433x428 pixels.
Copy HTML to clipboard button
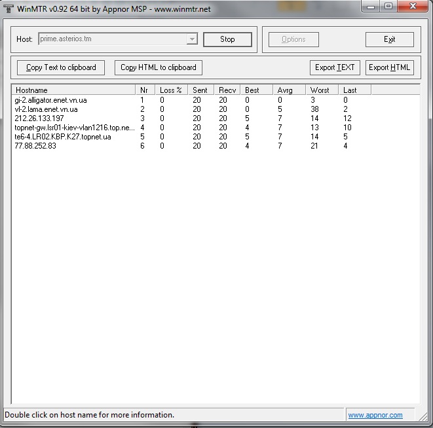pyautogui.click(x=159, y=67)
